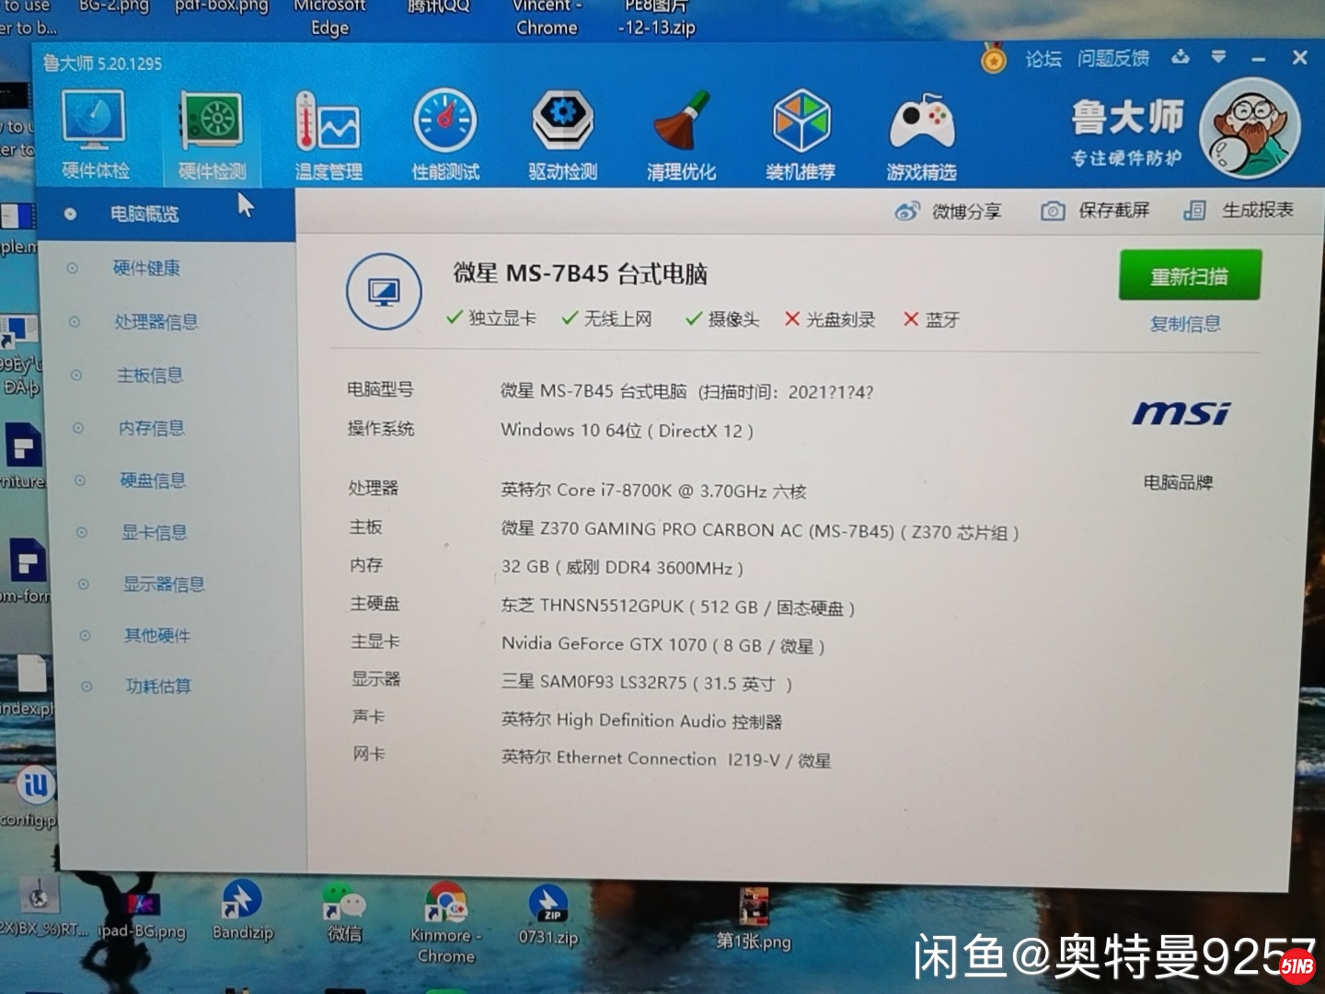This screenshot has width=1325, height=994.
Task: Click the 无线上网 feature status
Action: point(607,318)
